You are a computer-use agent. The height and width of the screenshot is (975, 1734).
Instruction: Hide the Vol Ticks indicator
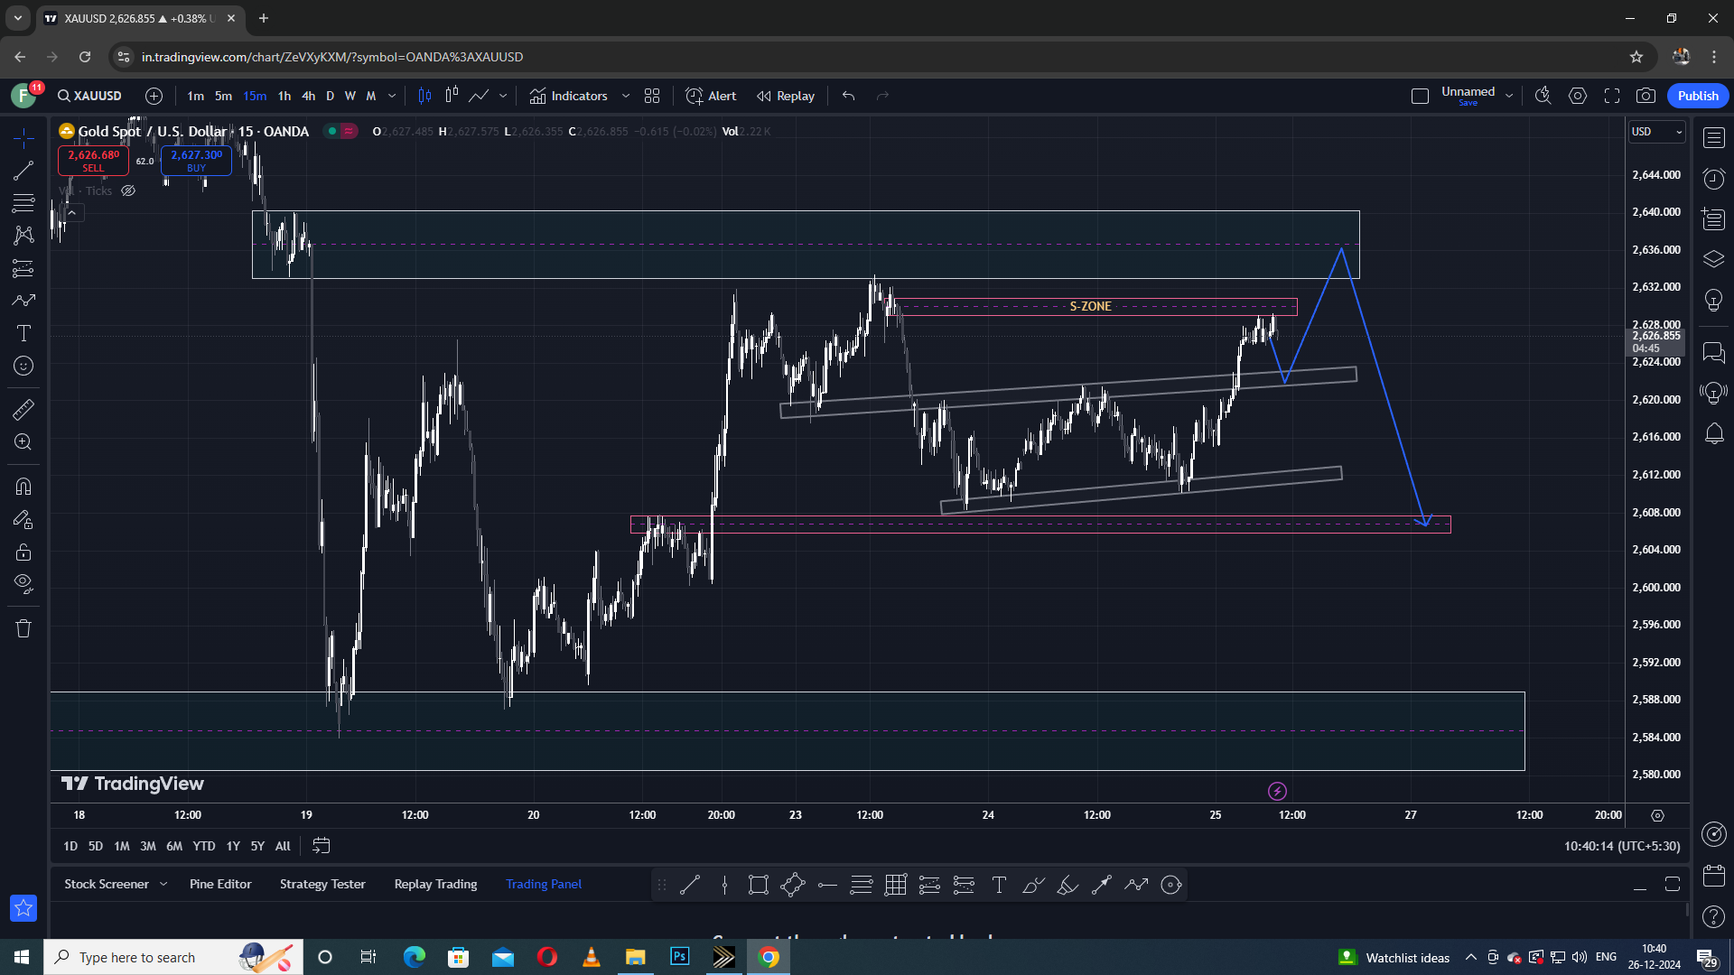(x=128, y=190)
